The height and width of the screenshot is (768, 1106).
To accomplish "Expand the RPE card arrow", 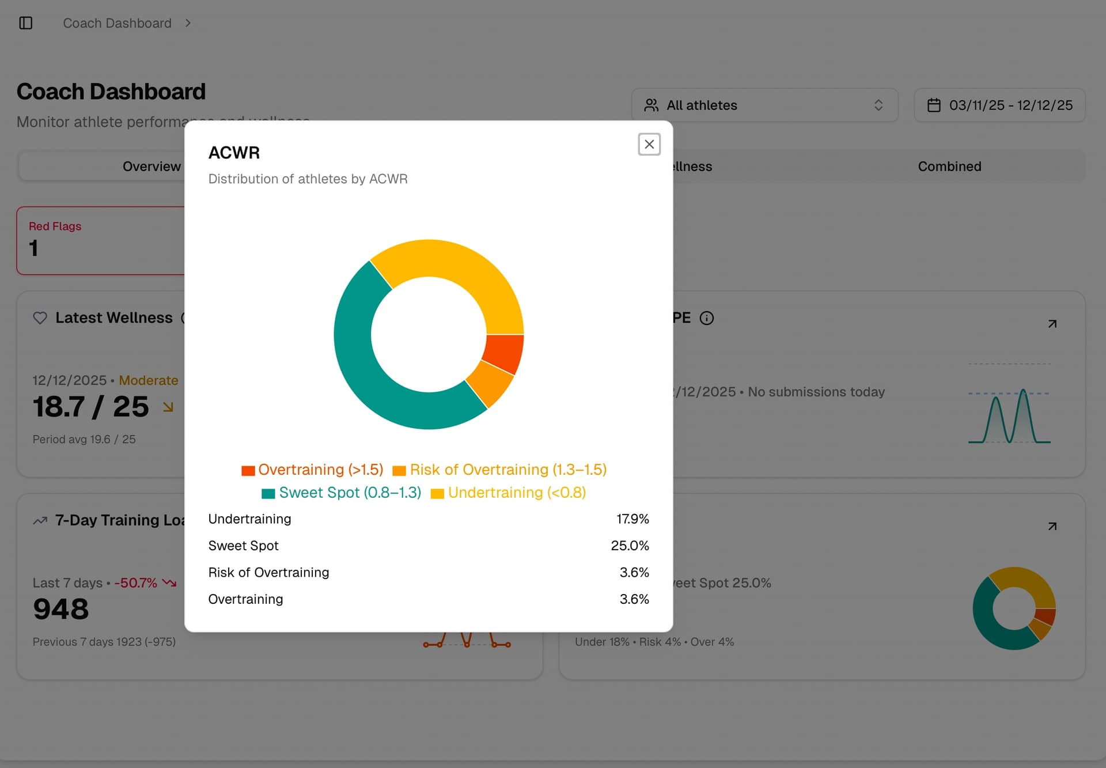I will point(1052,324).
